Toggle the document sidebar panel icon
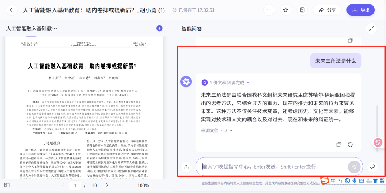This screenshot has width=386, height=193. tap(7, 185)
